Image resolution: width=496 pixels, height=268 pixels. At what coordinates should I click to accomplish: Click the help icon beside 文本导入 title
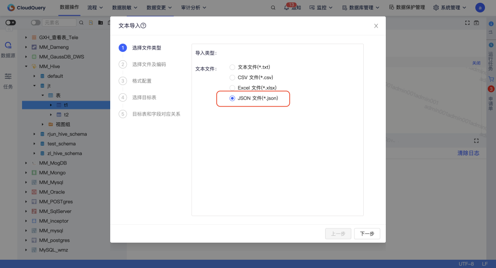pos(143,26)
